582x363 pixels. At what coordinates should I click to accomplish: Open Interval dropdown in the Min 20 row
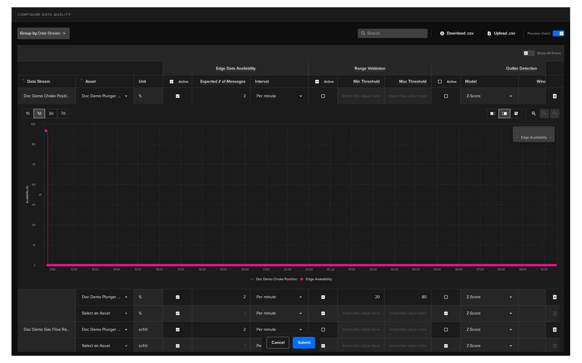279,297
